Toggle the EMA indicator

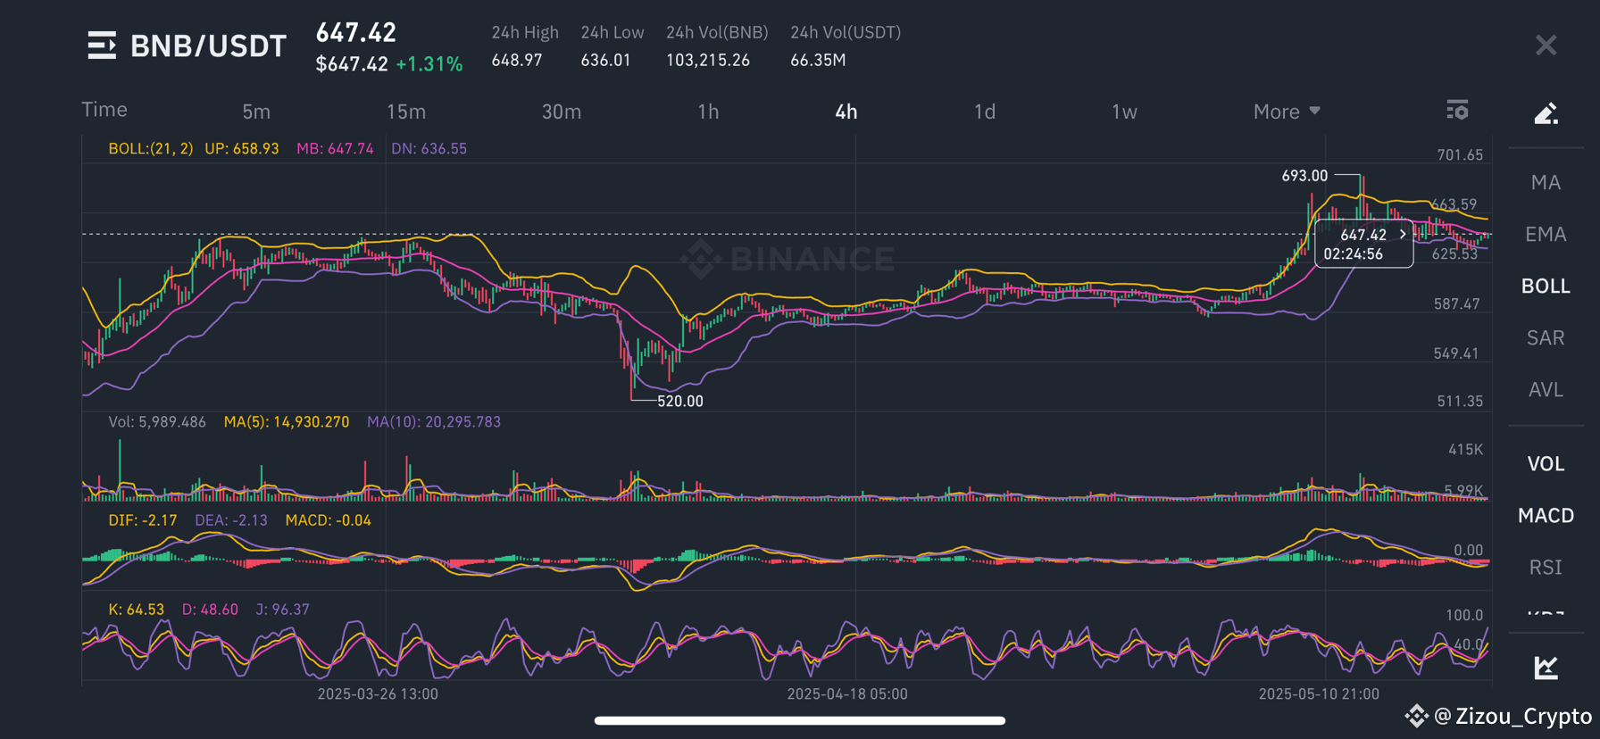click(1546, 235)
